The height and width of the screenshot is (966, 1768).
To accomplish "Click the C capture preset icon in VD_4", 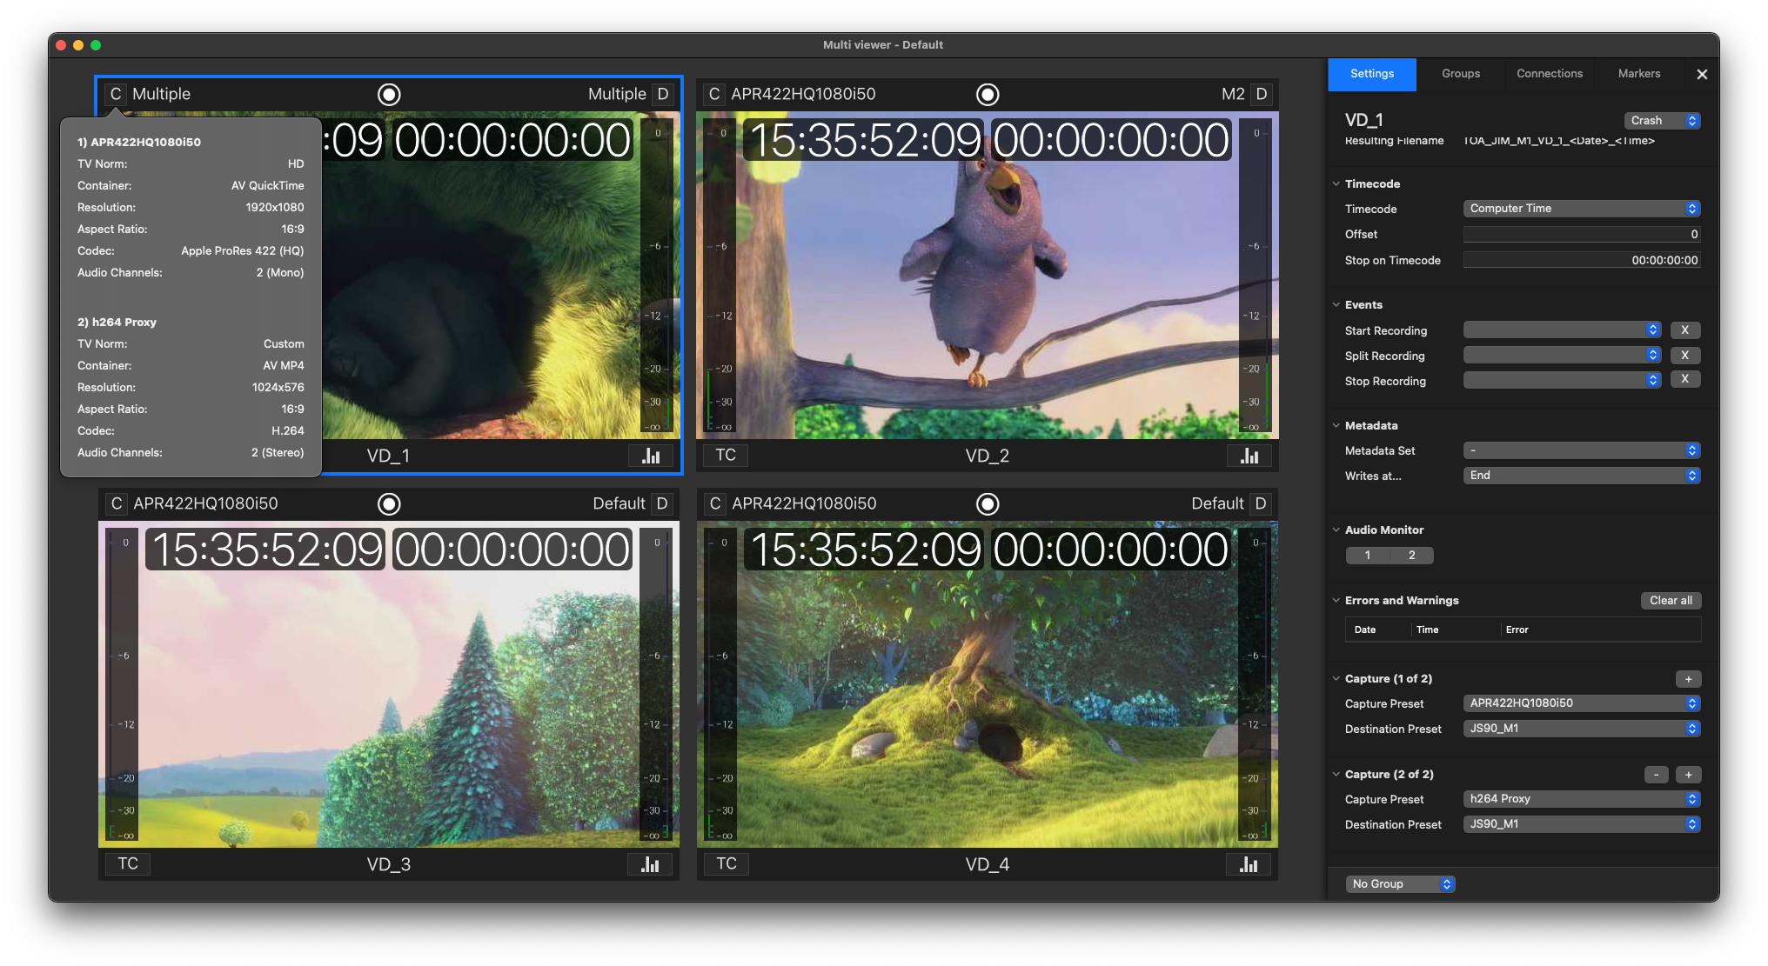I will 714,503.
